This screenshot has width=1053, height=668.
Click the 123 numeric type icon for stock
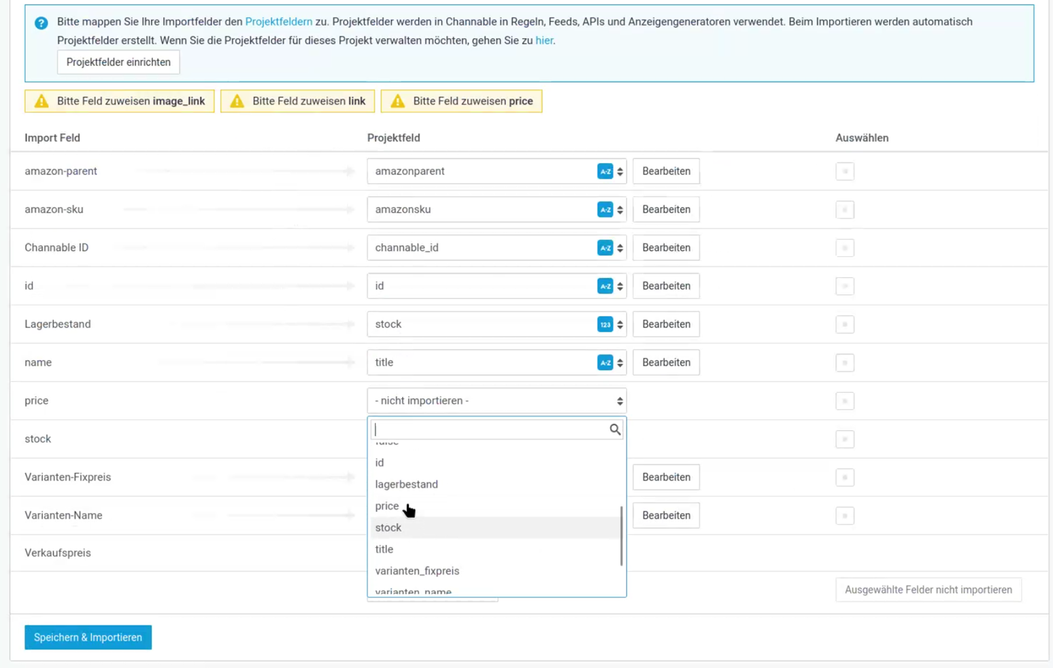(605, 324)
